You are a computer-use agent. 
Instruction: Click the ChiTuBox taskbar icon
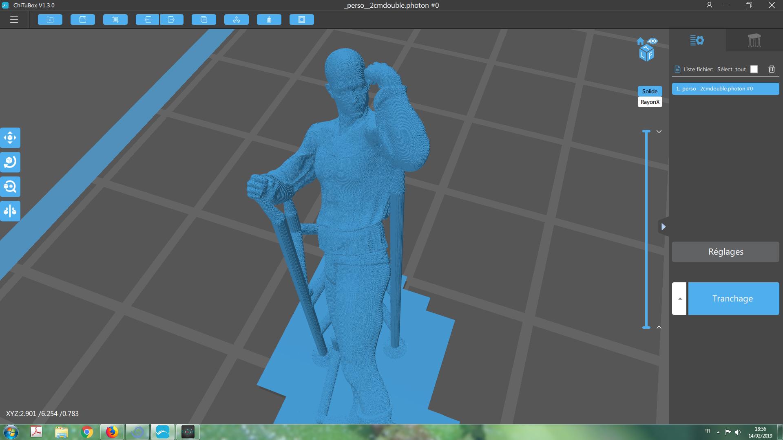pyautogui.click(x=163, y=432)
